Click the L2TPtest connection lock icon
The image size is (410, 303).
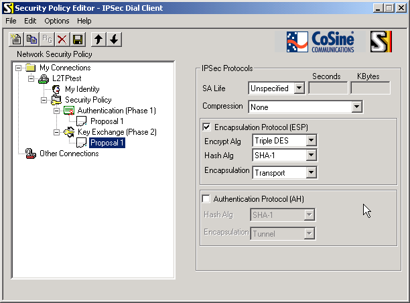[44, 78]
